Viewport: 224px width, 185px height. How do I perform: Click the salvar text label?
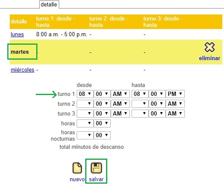tap(96, 179)
